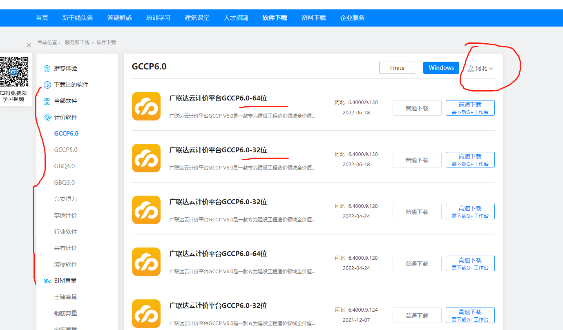Screen dimensions: 563x330
Task: Open 软件下载 in navigation bar
Action: (x=275, y=18)
